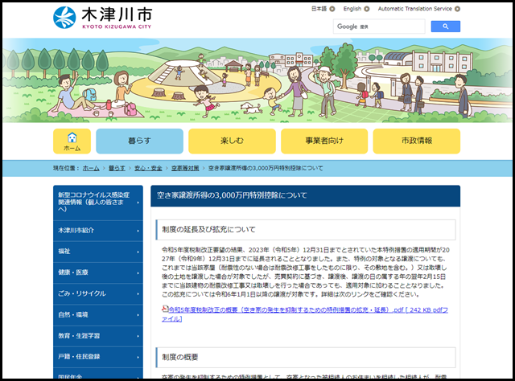Open the 市政情報 navigation tab
Screen dimensions: 515x381
417,141
